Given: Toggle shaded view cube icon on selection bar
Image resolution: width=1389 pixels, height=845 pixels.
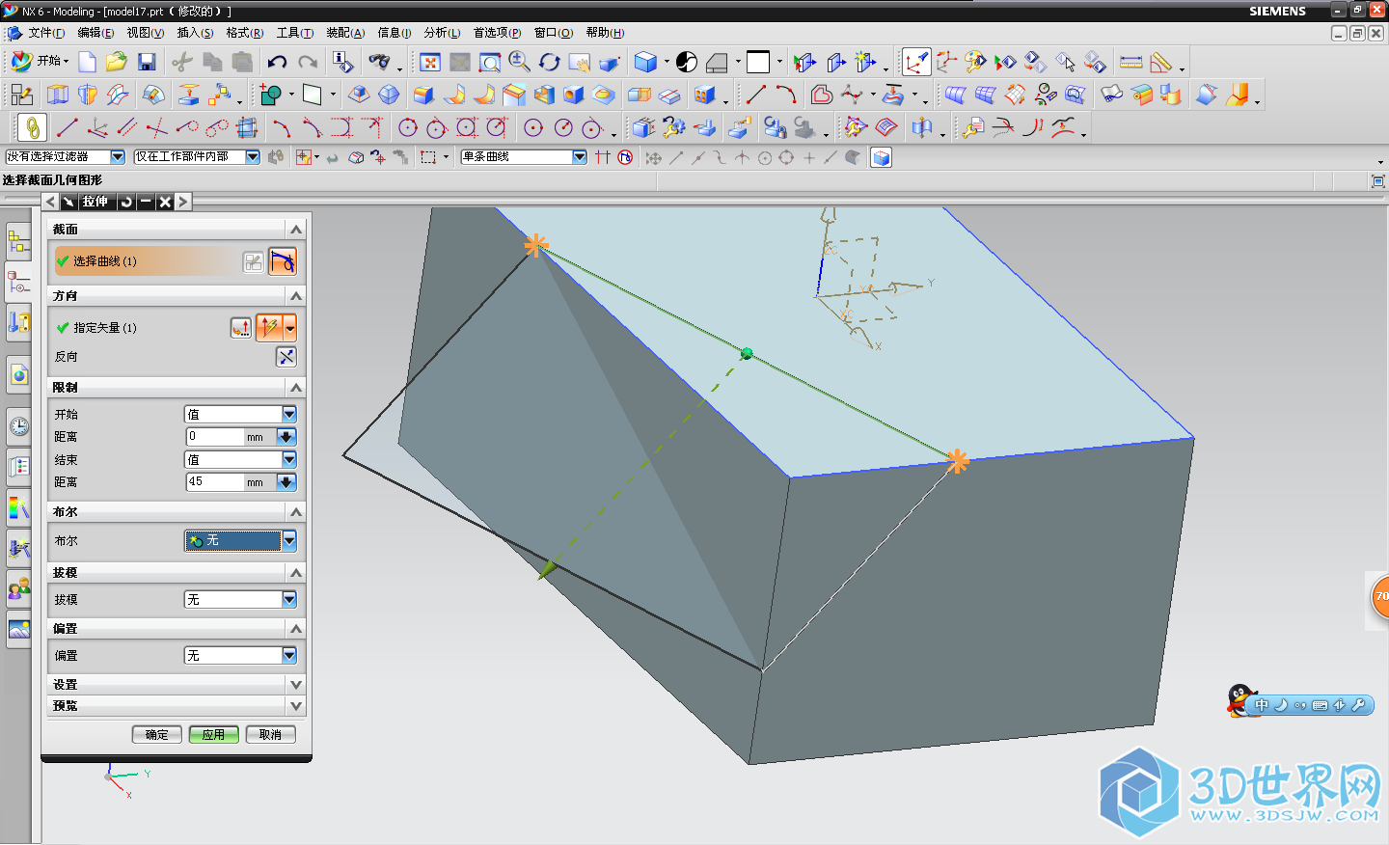Looking at the screenshot, I should (881, 157).
